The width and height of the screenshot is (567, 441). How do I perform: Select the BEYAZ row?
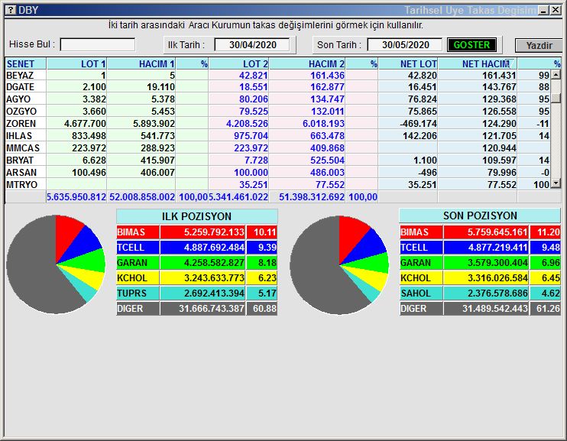277,75
